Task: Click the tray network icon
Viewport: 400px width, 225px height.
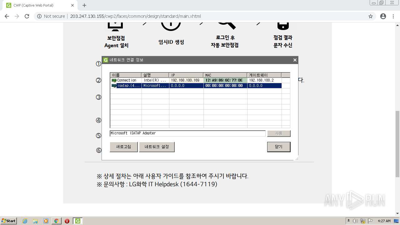Action: point(363,221)
